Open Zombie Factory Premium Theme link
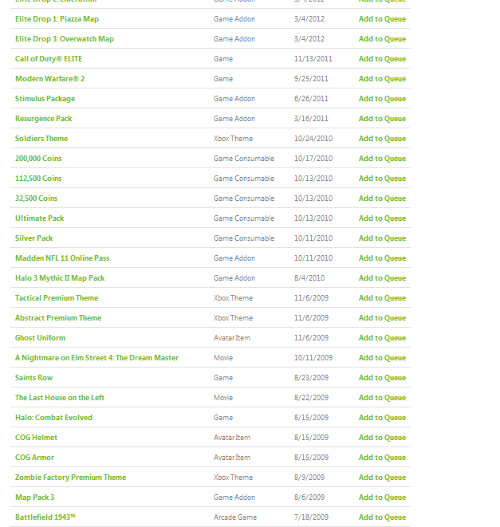Image resolution: width=500 pixels, height=527 pixels. (71, 478)
